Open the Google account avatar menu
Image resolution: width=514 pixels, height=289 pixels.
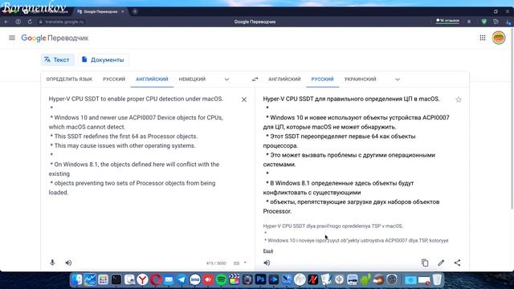[499, 38]
